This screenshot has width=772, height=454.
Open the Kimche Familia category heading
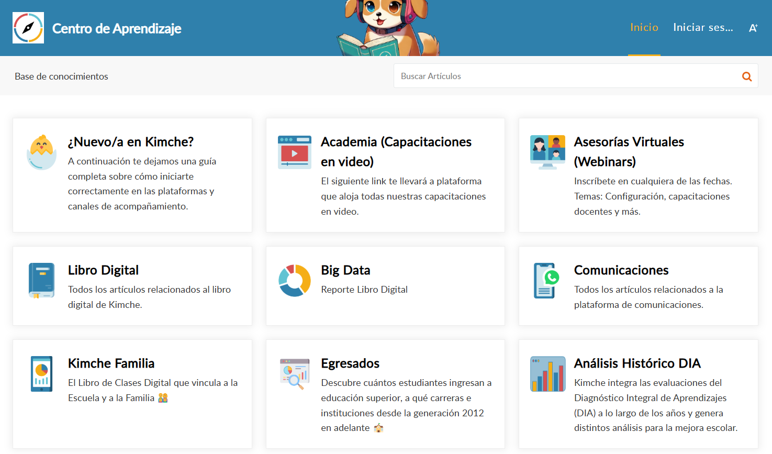tap(111, 363)
